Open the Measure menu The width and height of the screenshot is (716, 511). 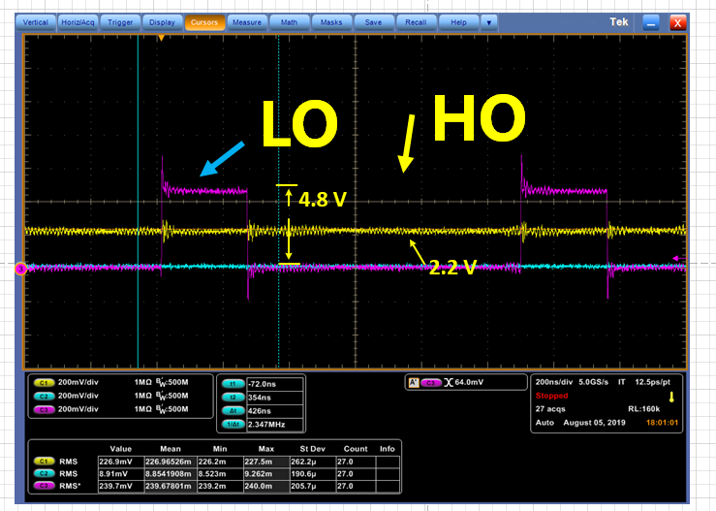click(x=247, y=22)
